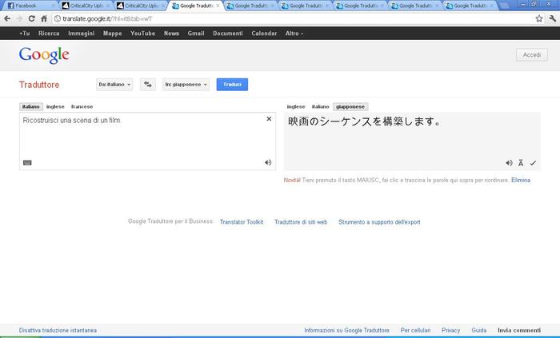Rate the translation with checkmark icon
560x338 pixels.
point(533,163)
